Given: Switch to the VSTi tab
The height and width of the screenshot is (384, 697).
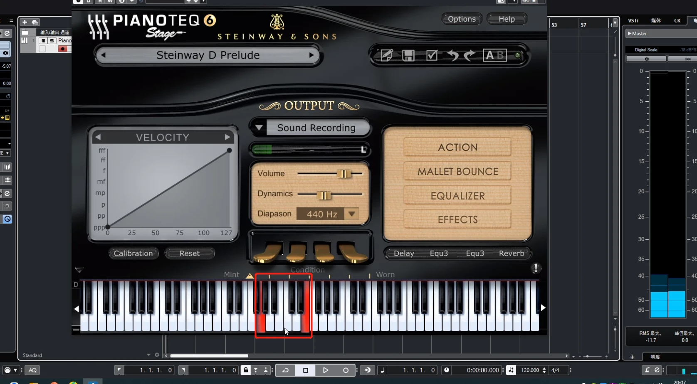Looking at the screenshot, I should click(x=633, y=20).
